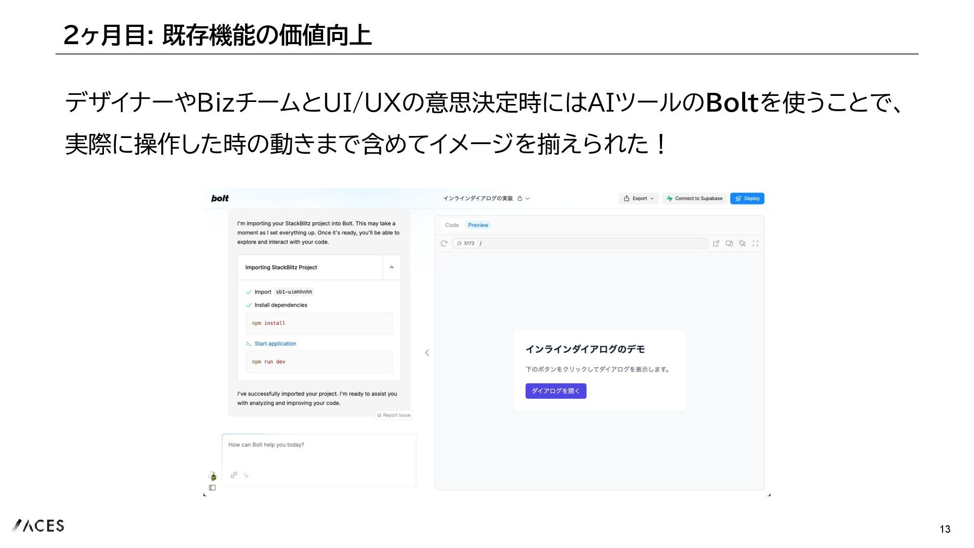This screenshot has width=974, height=548.
Task: Click the Deploy button
Action: (747, 198)
